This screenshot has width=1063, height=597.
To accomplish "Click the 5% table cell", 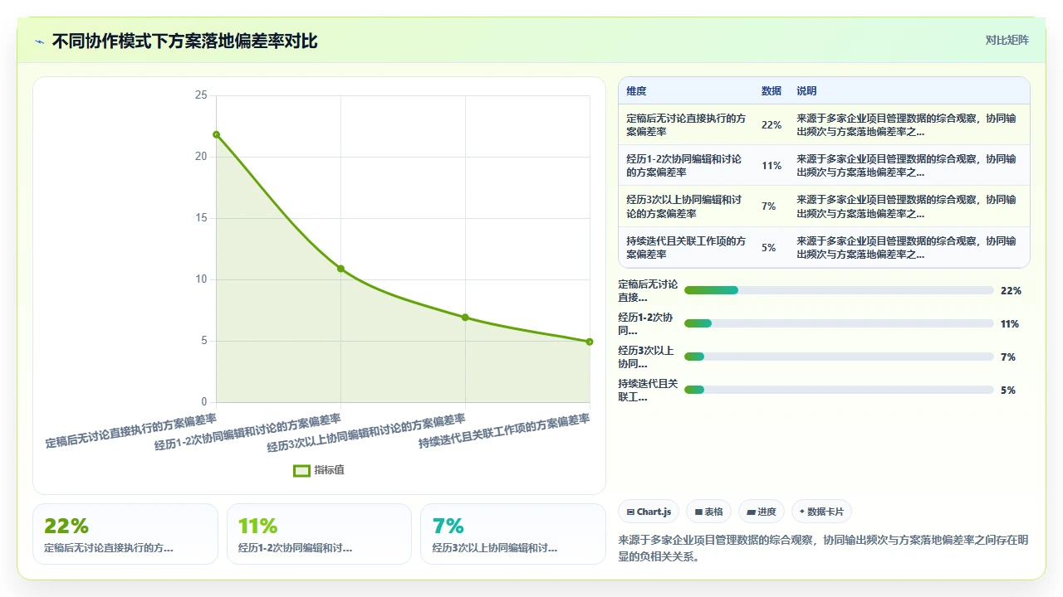I will coord(769,248).
